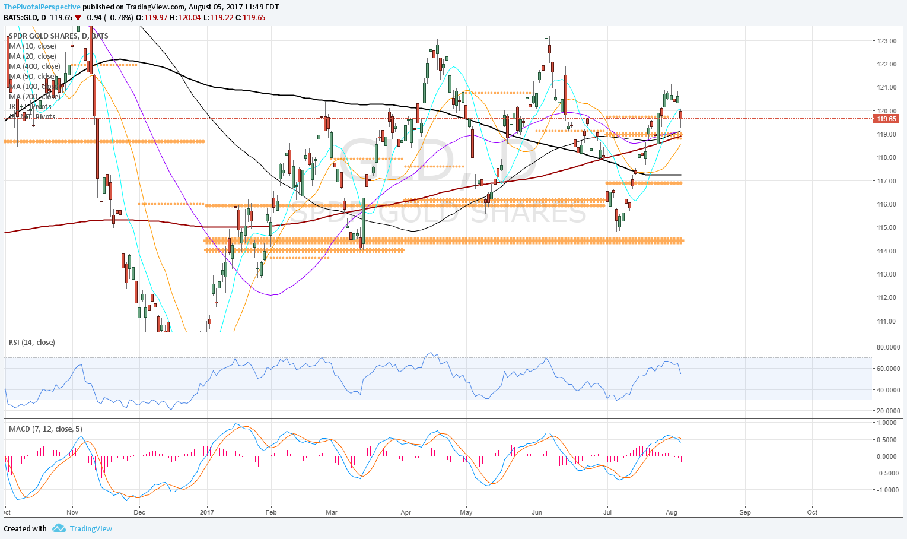Click the Sep label on time axis

(x=745, y=512)
